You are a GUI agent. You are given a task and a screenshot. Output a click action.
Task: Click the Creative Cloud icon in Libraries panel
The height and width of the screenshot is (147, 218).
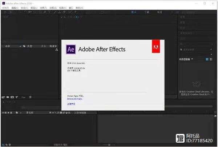(x=196, y=84)
